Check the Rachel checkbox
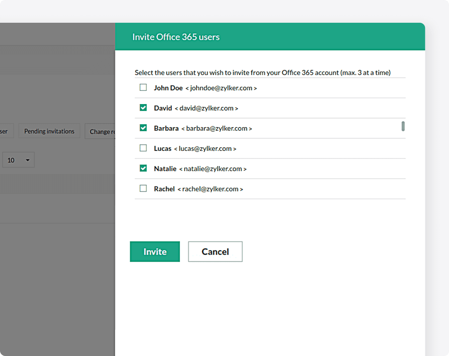This screenshot has height=356, width=449. (143, 188)
